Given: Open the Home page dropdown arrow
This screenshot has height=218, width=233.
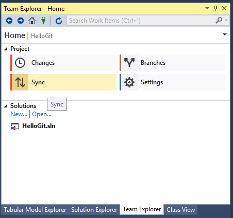Looking at the screenshot, I should 225,34.
